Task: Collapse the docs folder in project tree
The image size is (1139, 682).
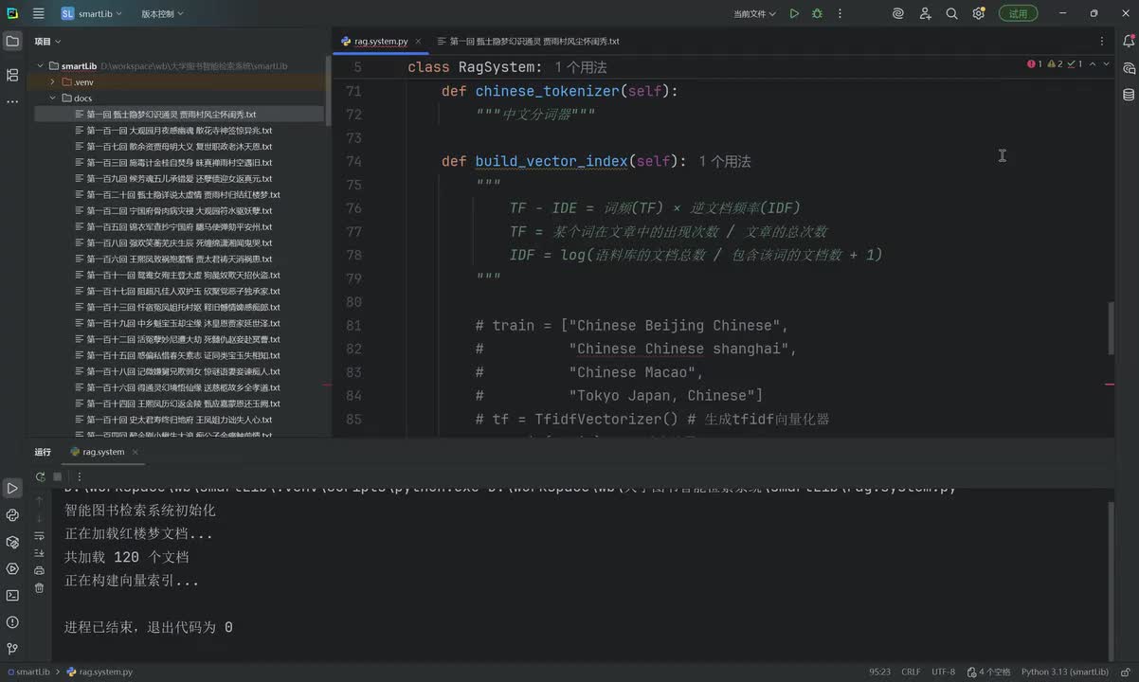Action: point(53,98)
